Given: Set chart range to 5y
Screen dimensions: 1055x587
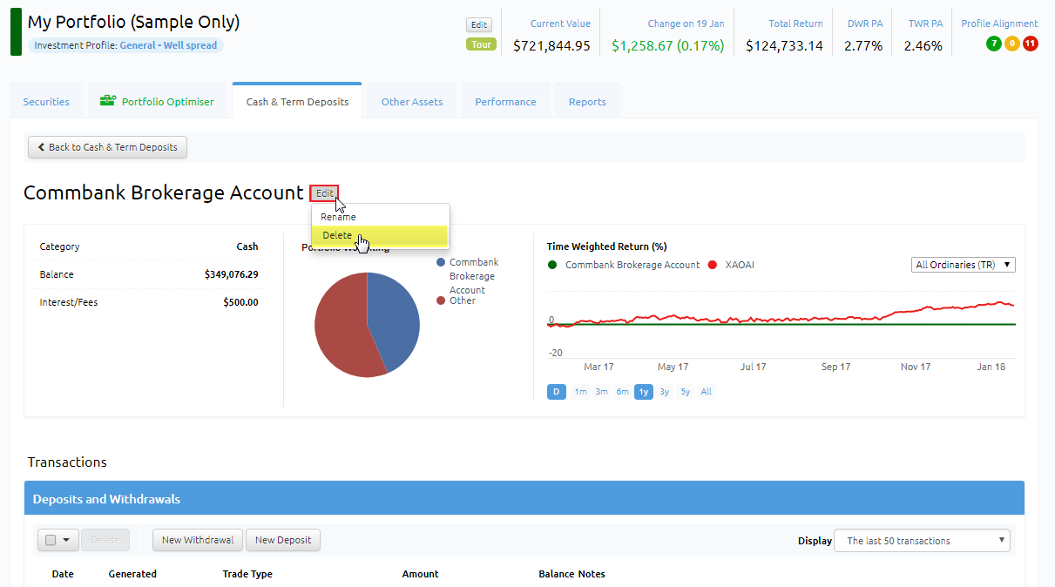Looking at the screenshot, I should [x=686, y=392].
